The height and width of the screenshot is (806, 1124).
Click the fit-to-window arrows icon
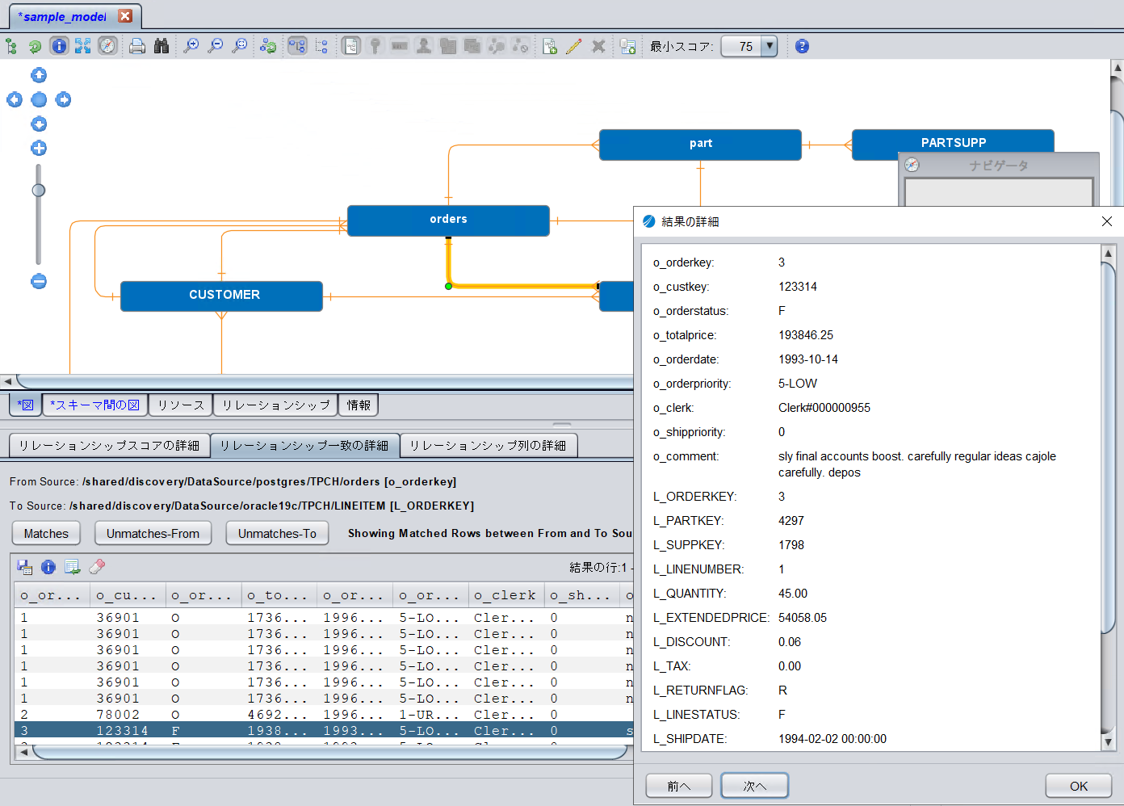(x=82, y=46)
